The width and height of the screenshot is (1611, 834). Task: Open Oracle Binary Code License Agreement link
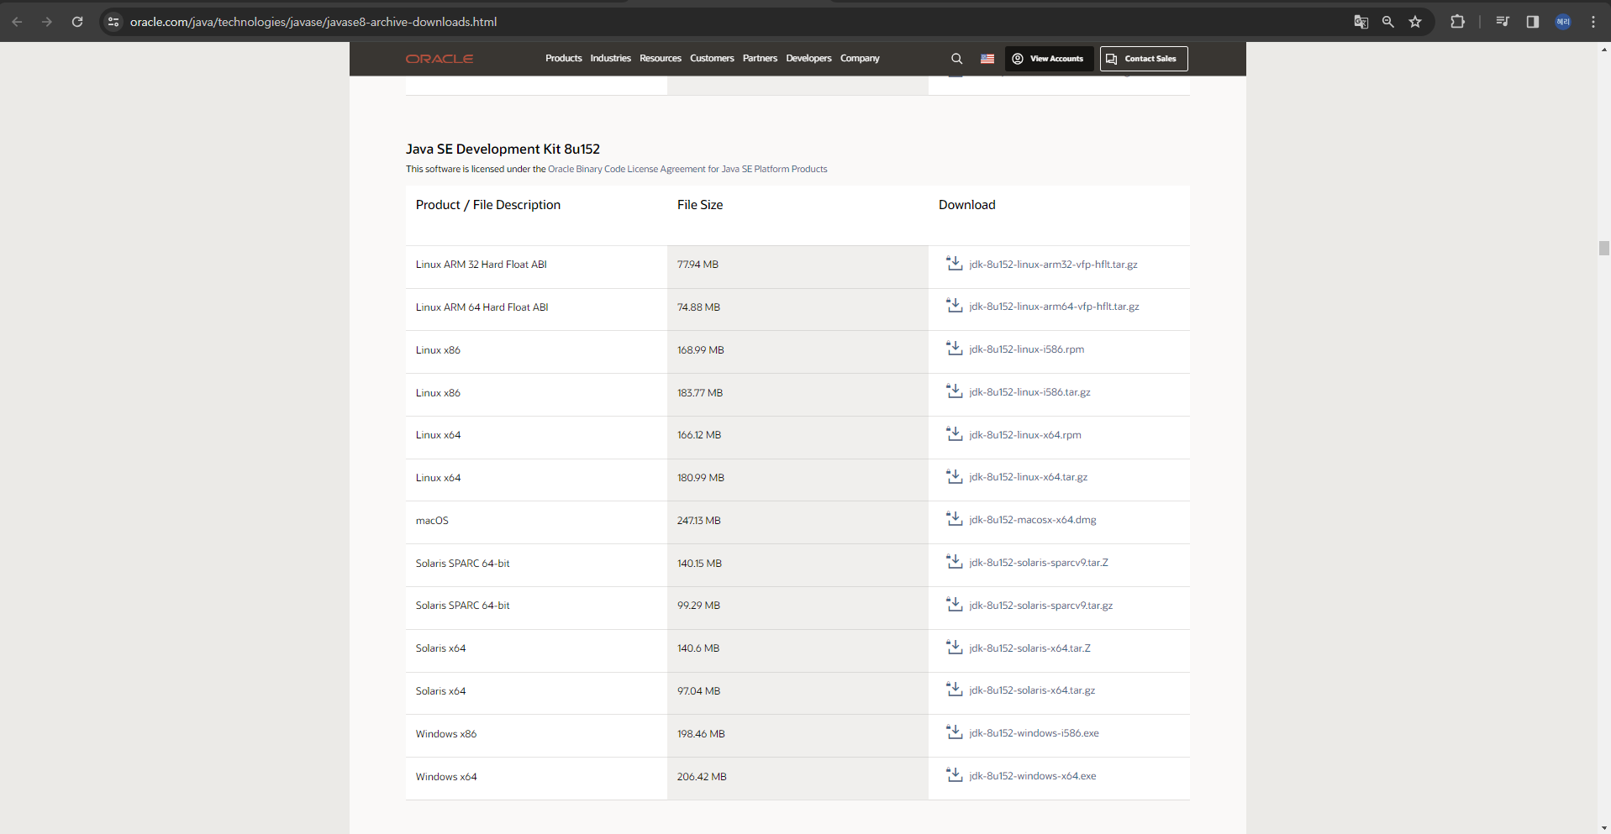click(687, 169)
